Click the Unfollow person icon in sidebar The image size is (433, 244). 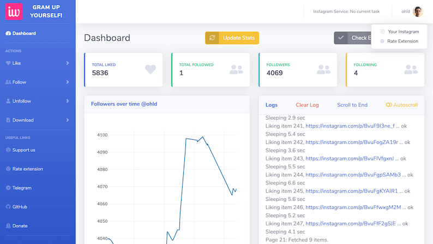click(8, 101)
